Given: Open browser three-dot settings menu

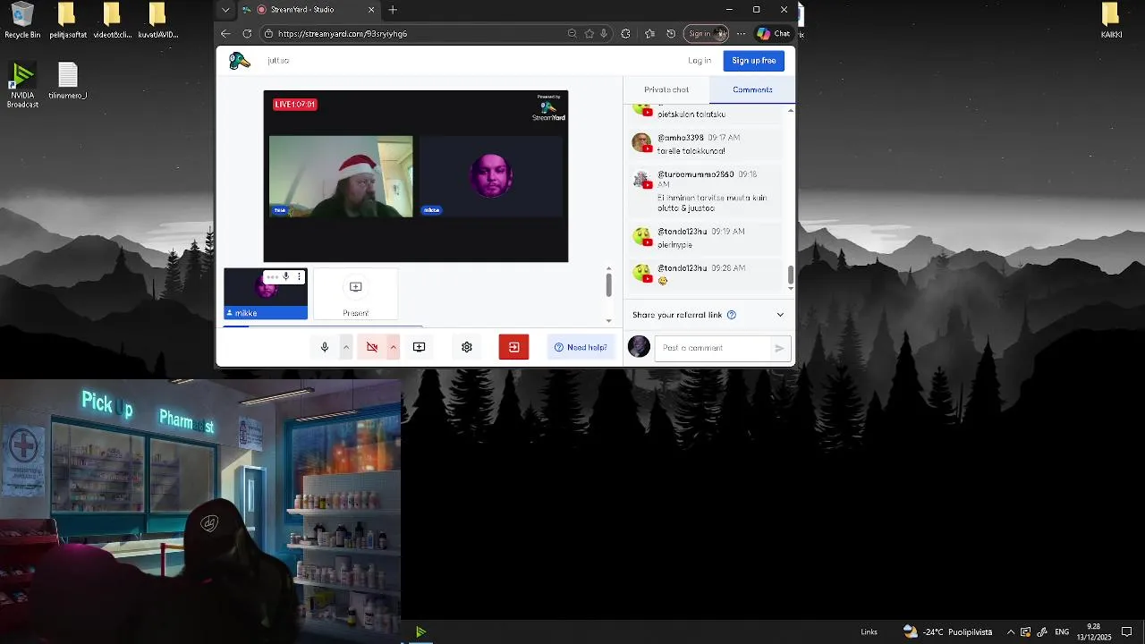Looking at the screenshot, I should (741, 34).
